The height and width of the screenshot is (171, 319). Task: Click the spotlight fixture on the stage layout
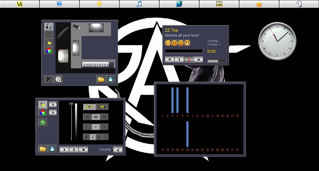coord(77,27)
